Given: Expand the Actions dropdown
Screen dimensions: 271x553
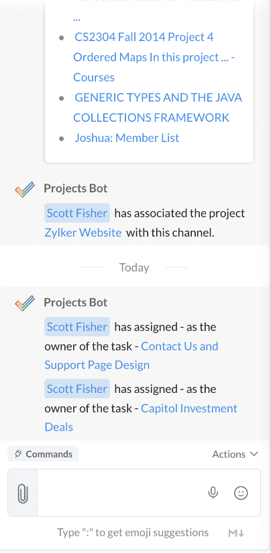Looking at the screenshot, I should point(235,454).
